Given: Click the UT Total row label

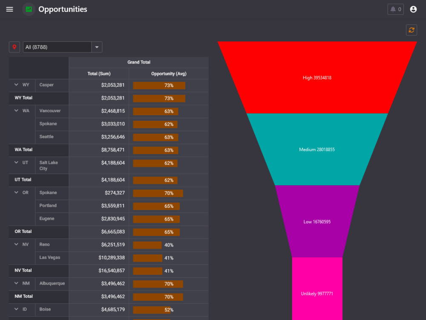Looking at the screenshot, I should [x=23, y=180].
